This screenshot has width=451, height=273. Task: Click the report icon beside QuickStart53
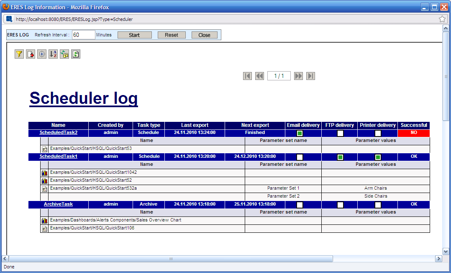(45, 149)
